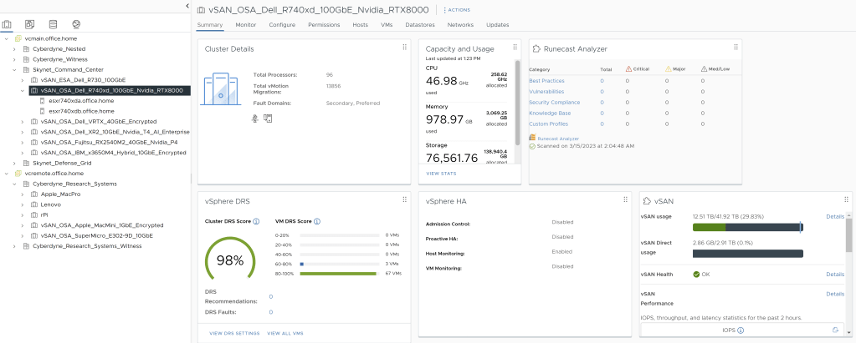Click VIEW DRS SETTINGS link
Viewport: 856px width, 343px height.
click(234, 333)
